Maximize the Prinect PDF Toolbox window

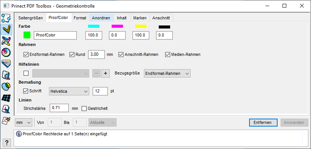click(x=284, y=6)
